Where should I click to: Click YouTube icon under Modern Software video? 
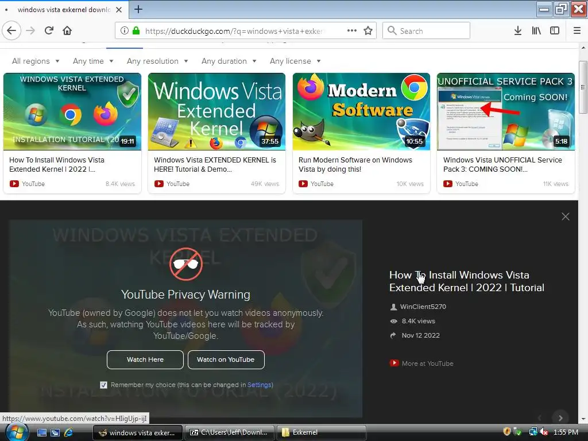[303, 184]
